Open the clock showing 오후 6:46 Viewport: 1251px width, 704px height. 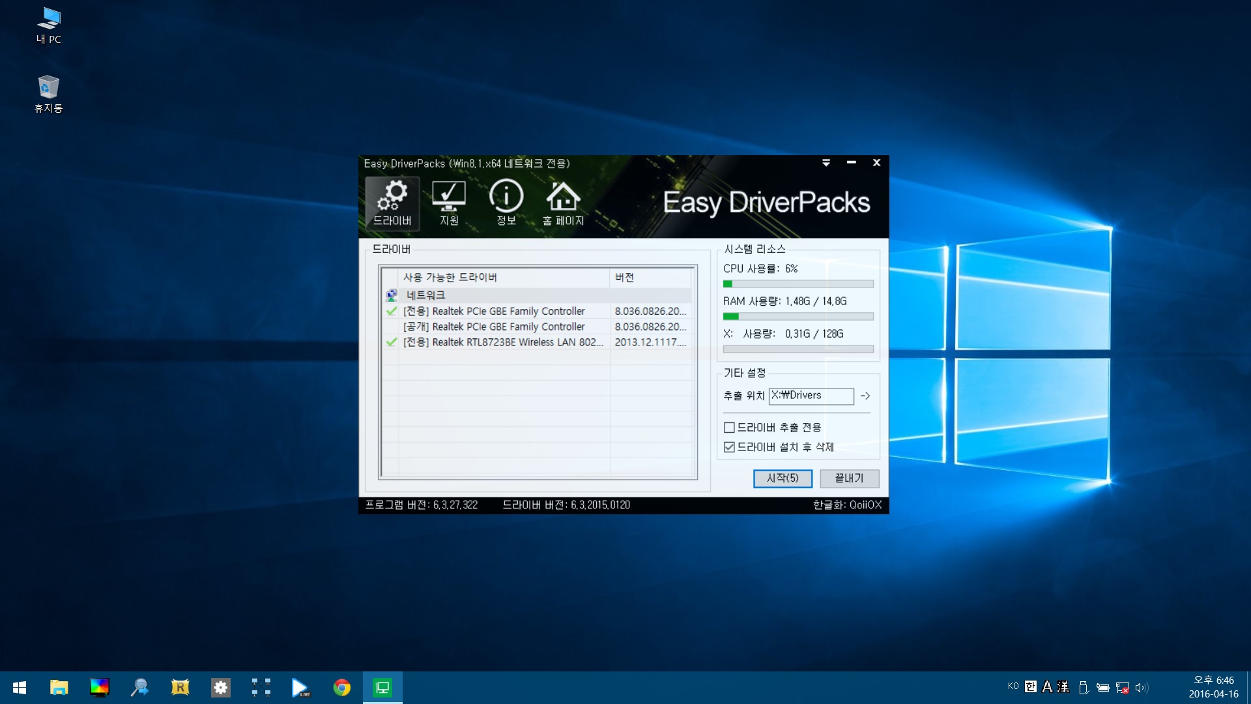coord(1213,688)
